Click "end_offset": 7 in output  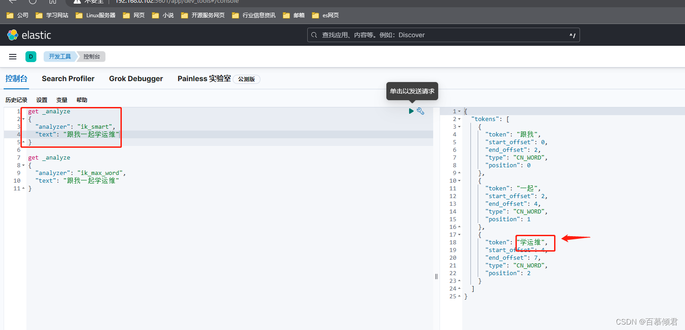pyautogui.click(x=513, y=258)
